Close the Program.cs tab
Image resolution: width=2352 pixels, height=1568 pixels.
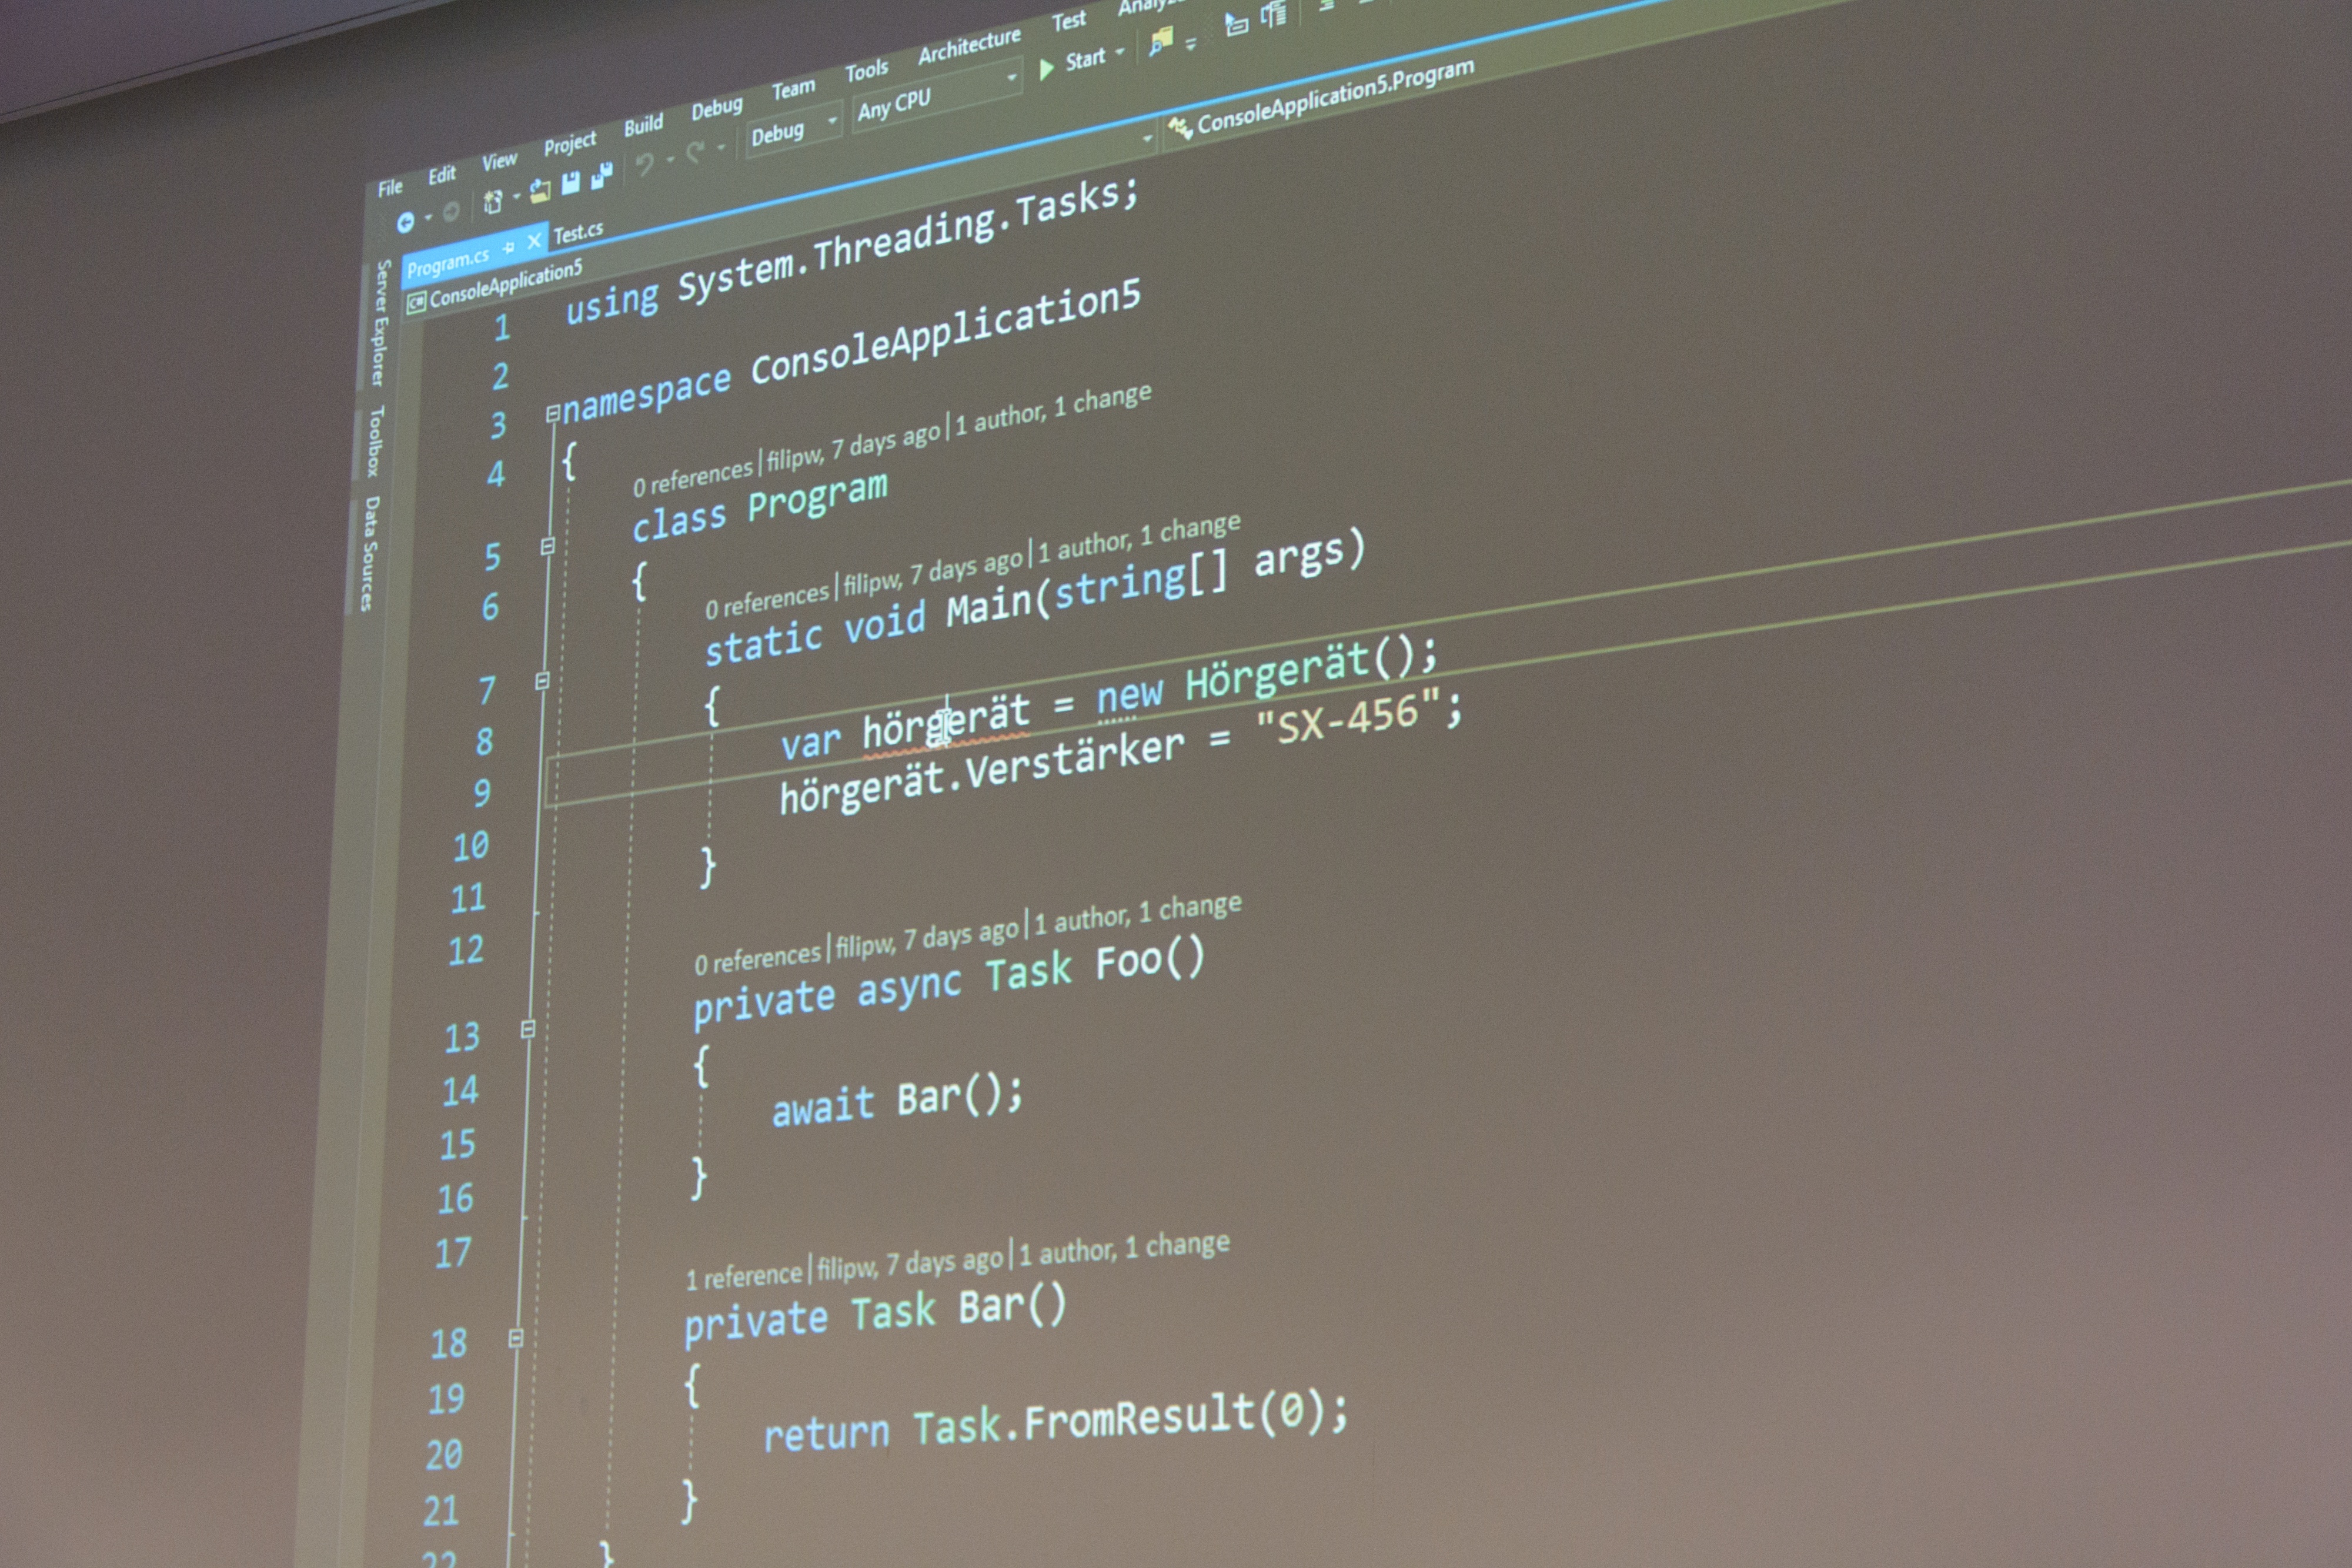coord(534,241)
